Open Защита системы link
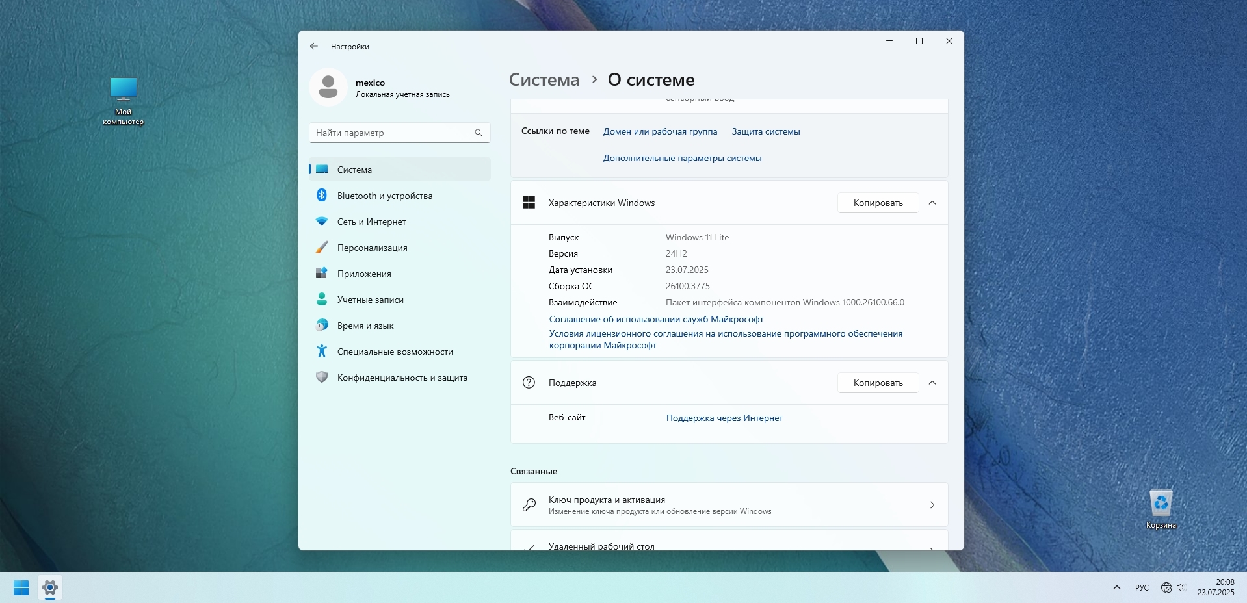Image resolution: width=1247 pixels, height=603 pixels. [766, 131]
